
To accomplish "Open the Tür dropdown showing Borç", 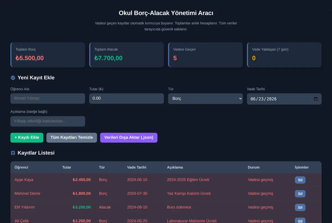I will (205, 98).
